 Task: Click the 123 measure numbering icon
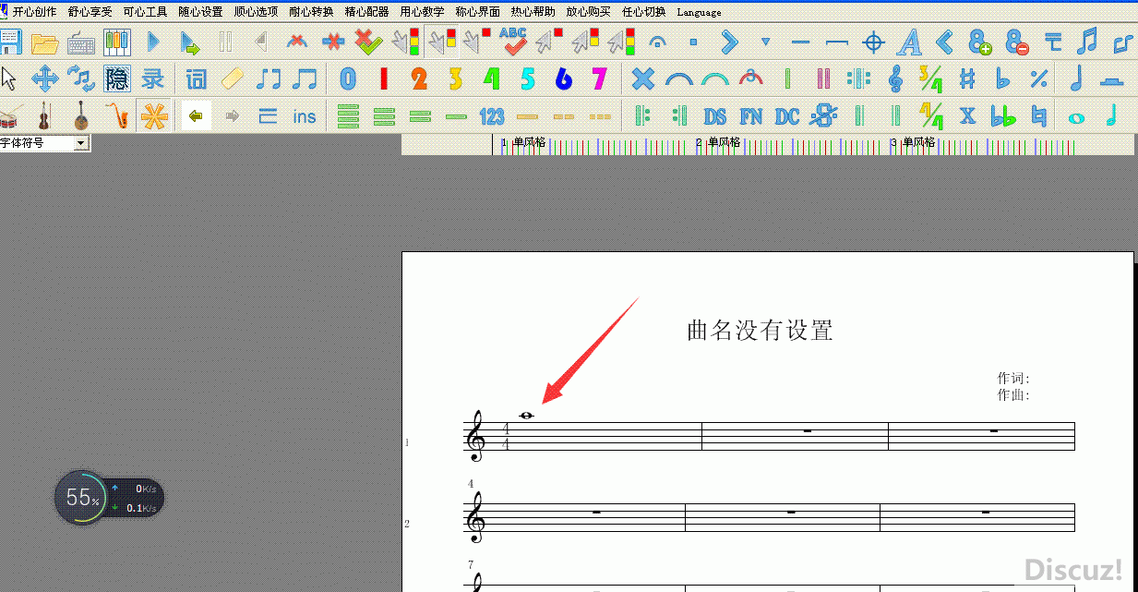[x=492, y=117]
